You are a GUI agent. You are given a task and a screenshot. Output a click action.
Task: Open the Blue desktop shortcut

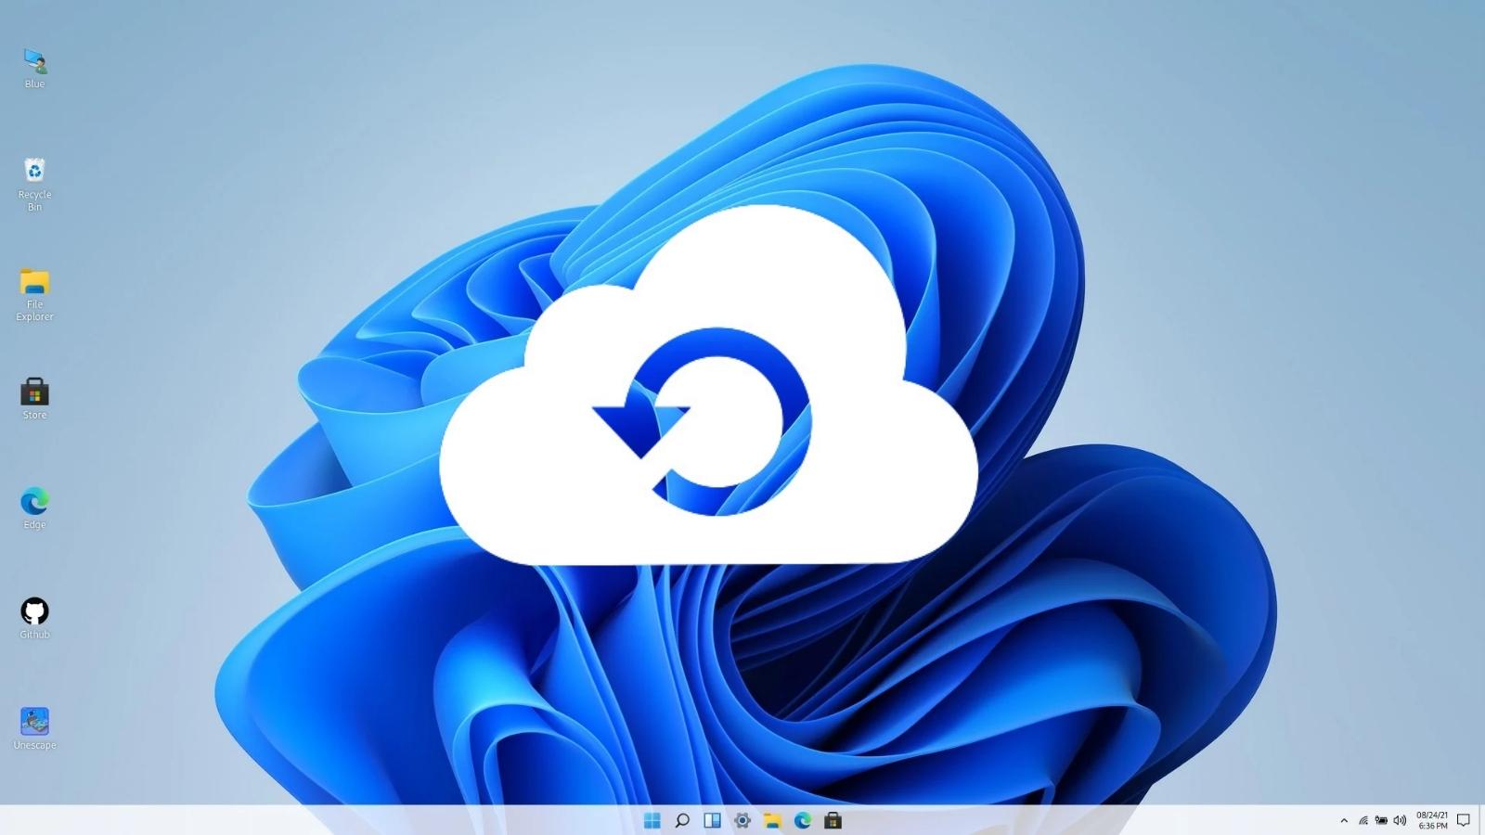coord(34,68)
